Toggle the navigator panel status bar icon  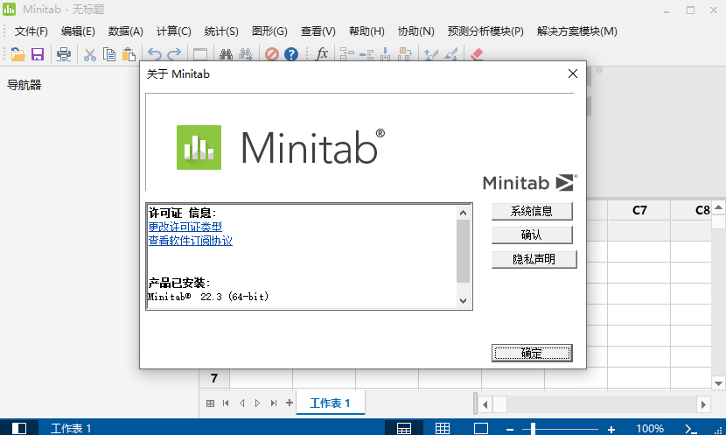19,428
